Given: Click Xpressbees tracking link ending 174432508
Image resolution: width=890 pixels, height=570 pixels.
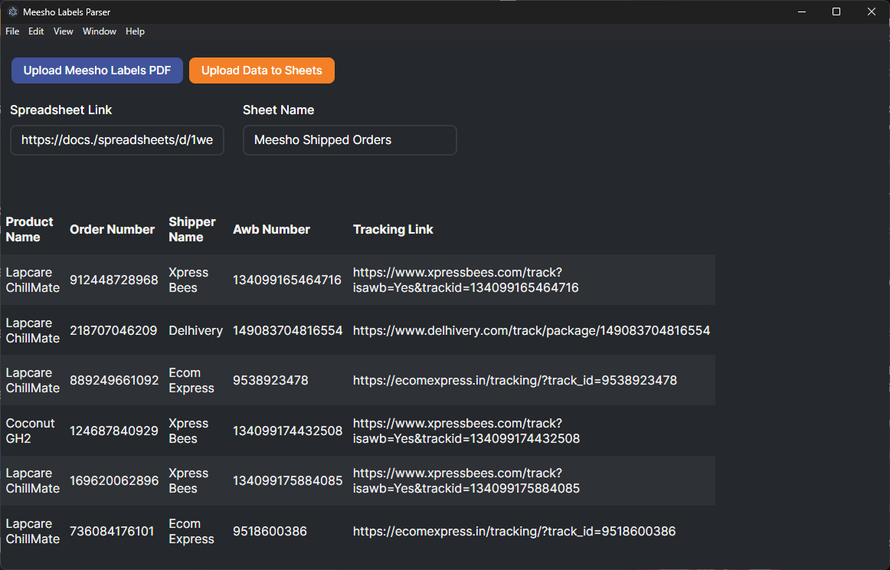Looking at the screenshot, I should tap(466, 431).
